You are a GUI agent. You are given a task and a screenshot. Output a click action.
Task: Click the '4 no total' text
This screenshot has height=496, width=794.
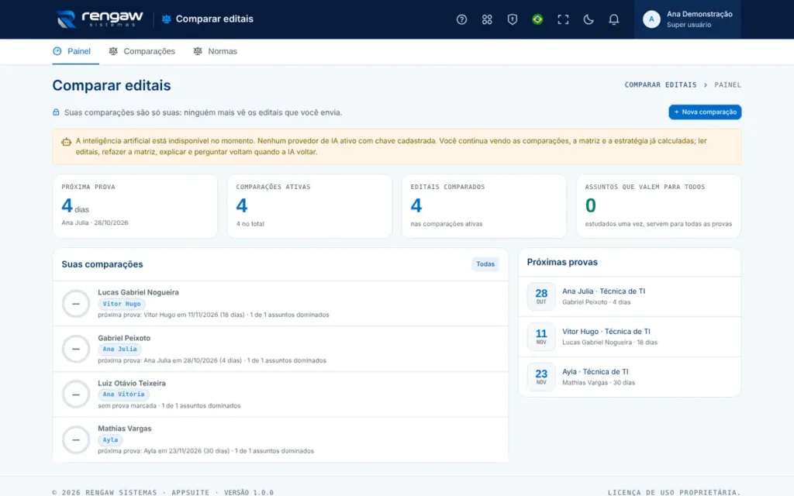pos(250,224)
